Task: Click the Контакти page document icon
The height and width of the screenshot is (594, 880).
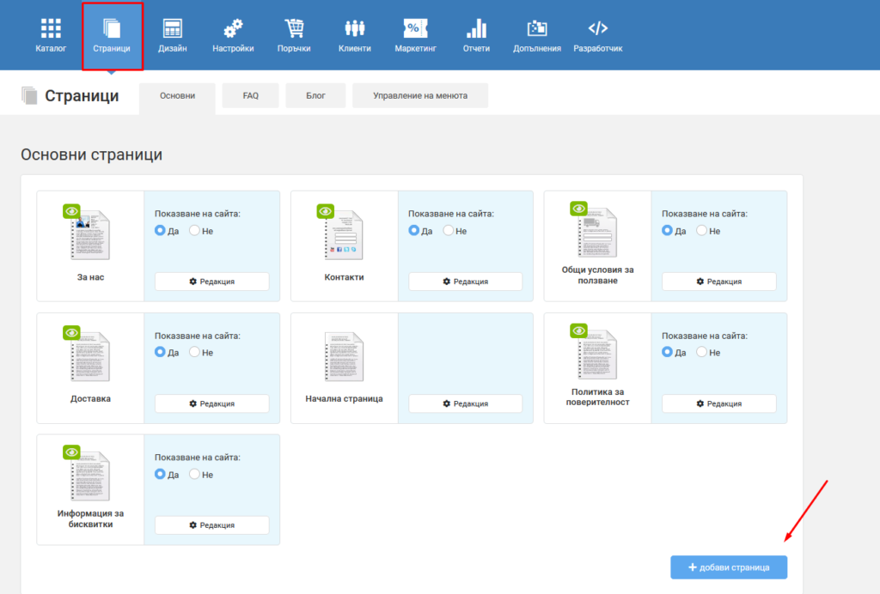Action: pyautogui.click(x=344, y=234)
